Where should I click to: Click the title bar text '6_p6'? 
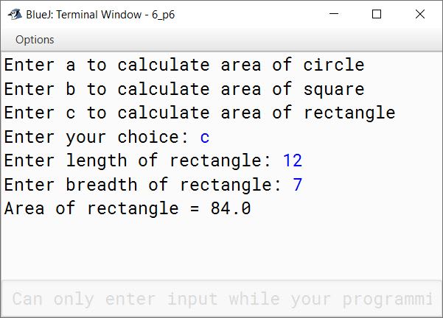164,15
